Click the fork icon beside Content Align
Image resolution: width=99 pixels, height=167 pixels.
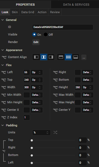coord(4,57)
